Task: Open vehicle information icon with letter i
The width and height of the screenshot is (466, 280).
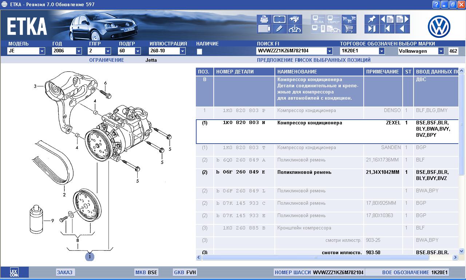Action: [295, 29]
